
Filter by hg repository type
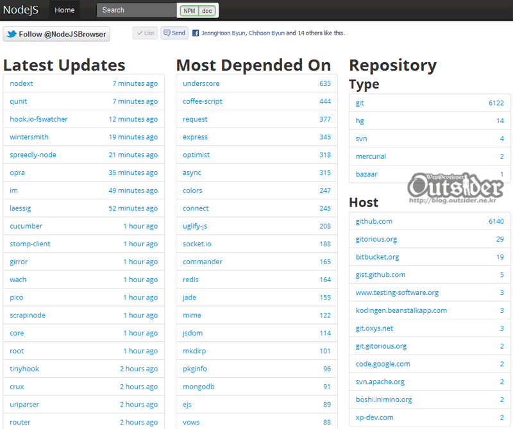click(x=360, y=121)
